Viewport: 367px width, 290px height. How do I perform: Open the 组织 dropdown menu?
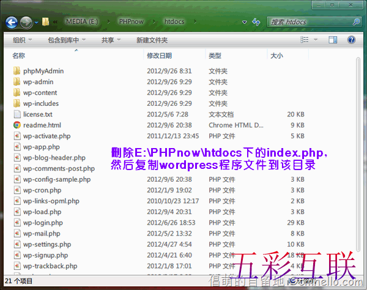click(22, 40)
